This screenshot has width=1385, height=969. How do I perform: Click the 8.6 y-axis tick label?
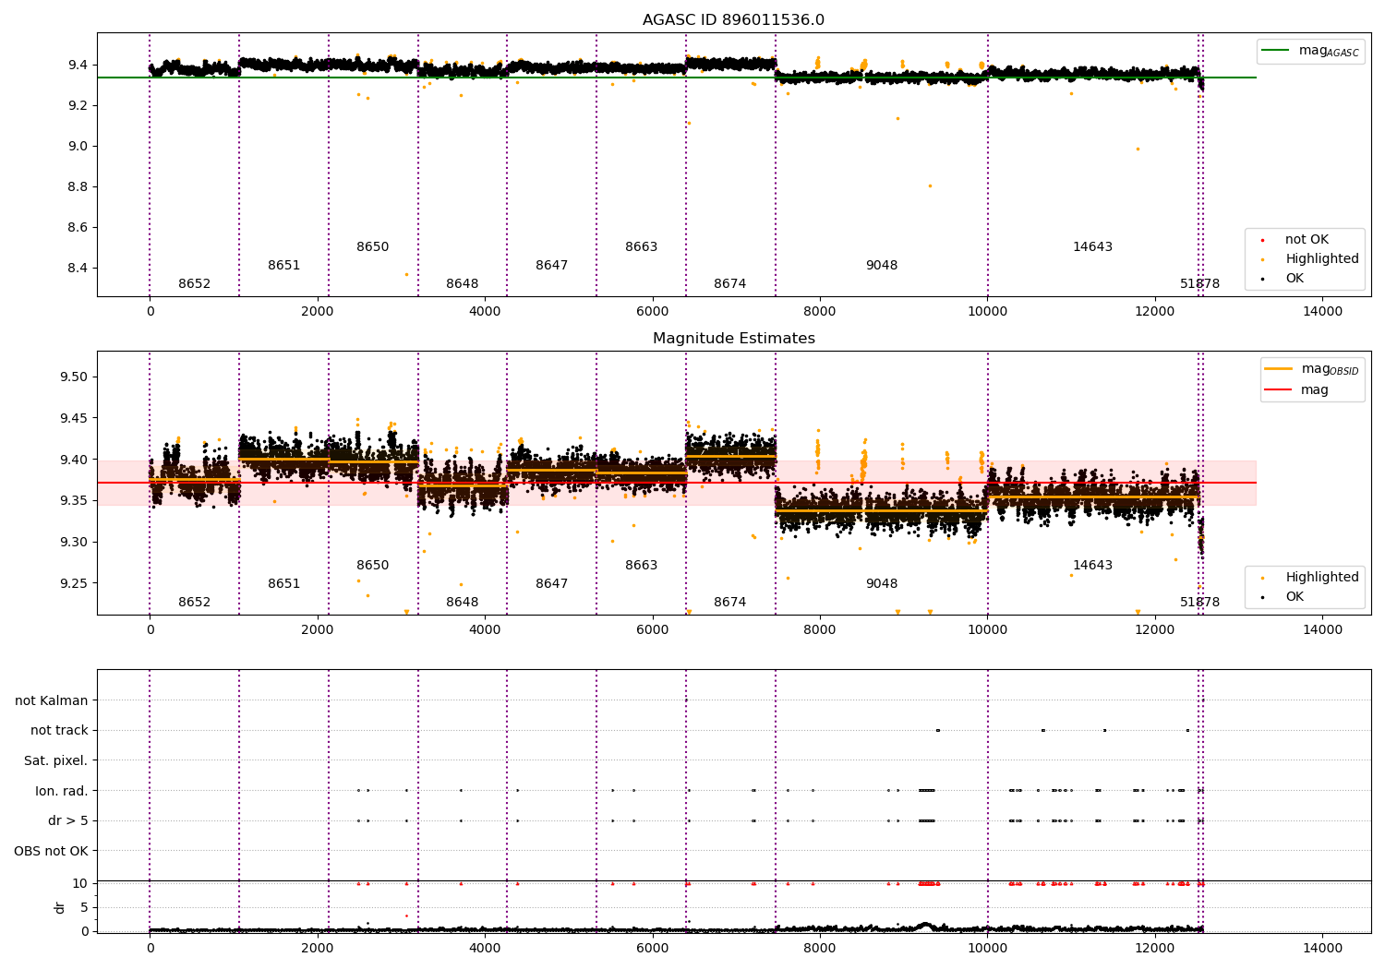click(78, 228)
